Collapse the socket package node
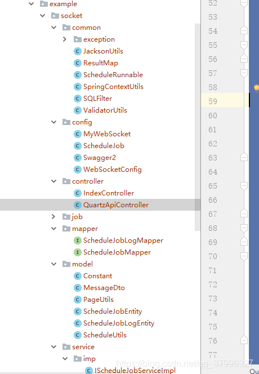Image resolution: width=259 pixels, height=374 pixels. click(x=43, y=16)
